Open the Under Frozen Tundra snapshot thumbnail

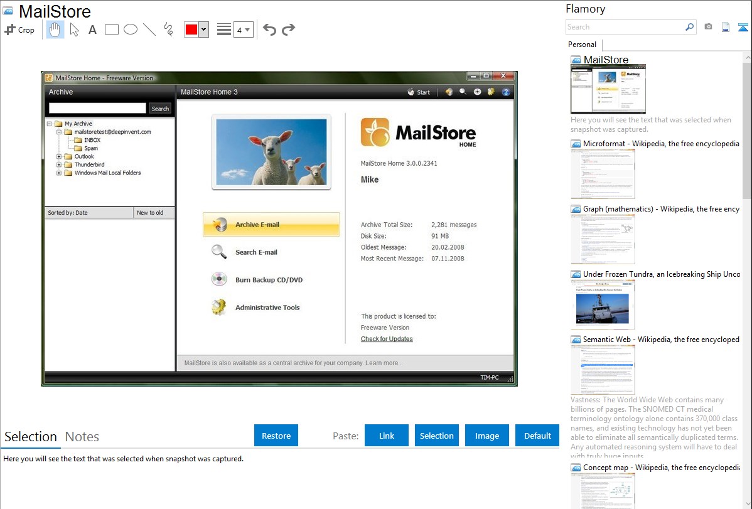[x=603, y=304]
